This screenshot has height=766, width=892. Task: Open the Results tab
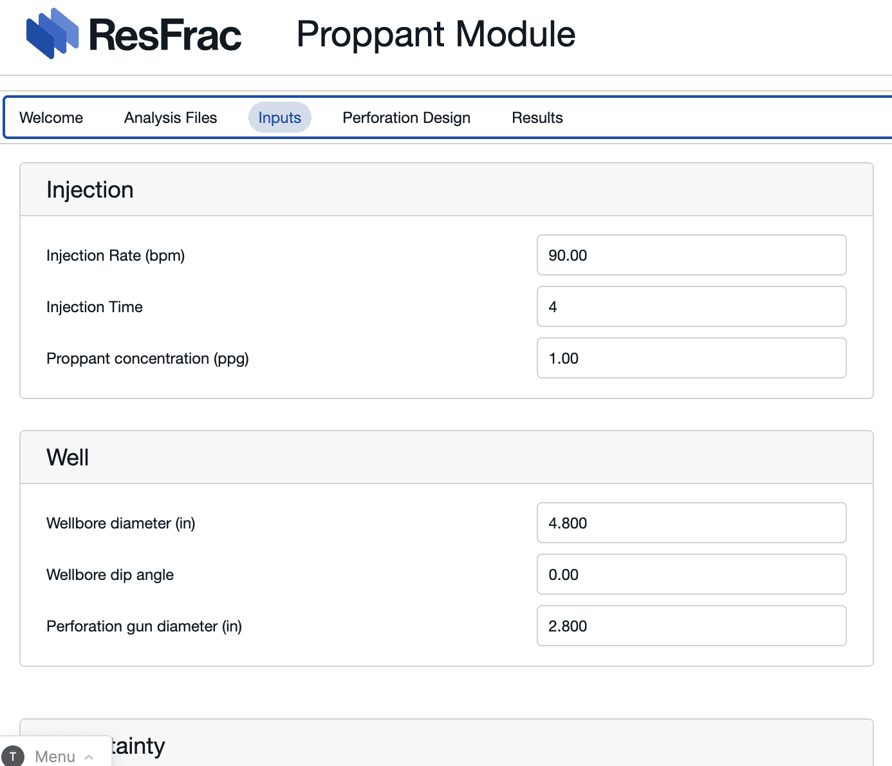point(537,118)
